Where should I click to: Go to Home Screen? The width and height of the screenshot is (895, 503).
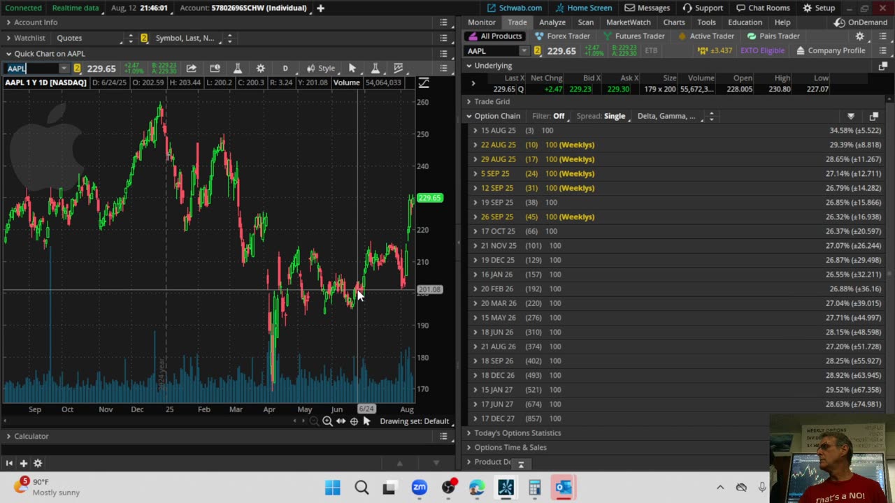coord(584,8)
